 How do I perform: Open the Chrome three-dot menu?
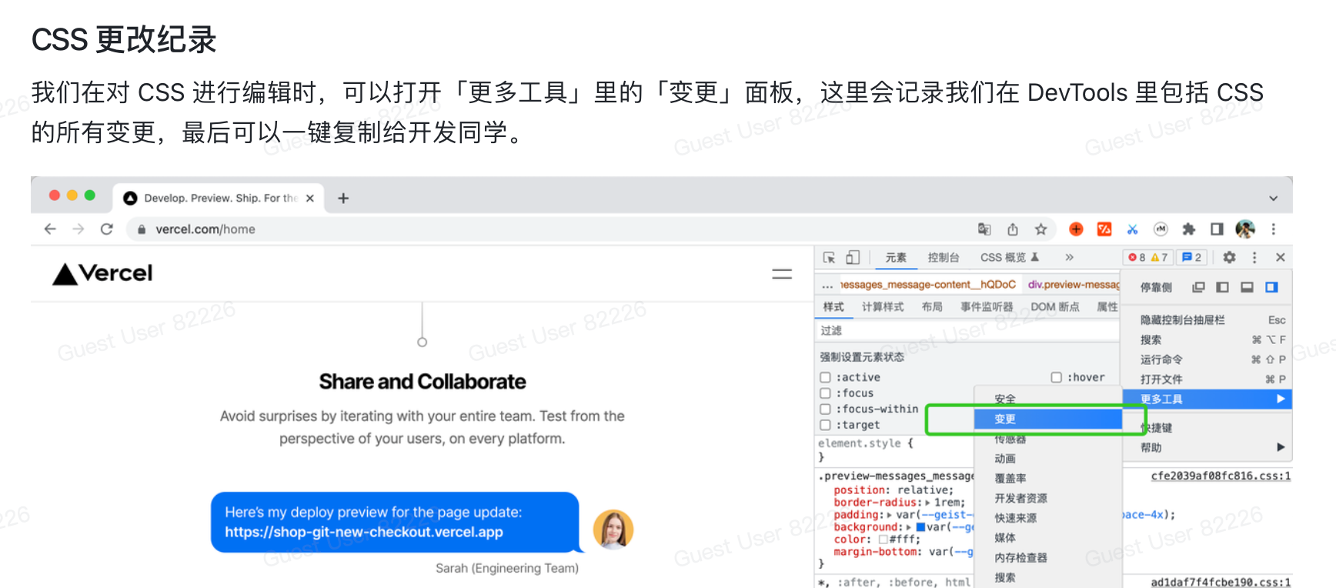tap(1274, 229)
